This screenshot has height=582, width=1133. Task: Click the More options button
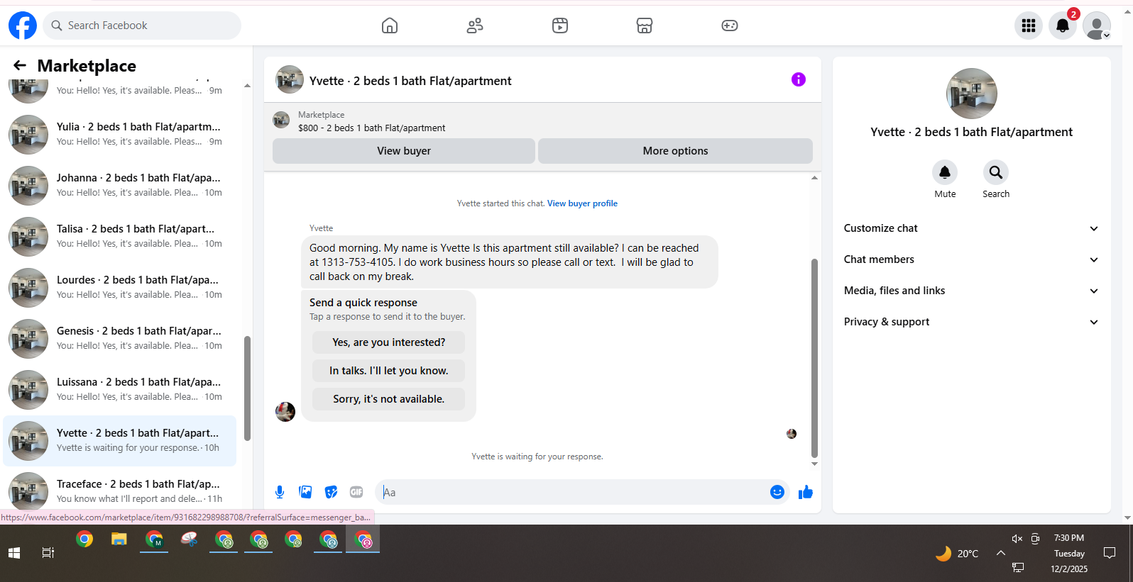(675, 151)
